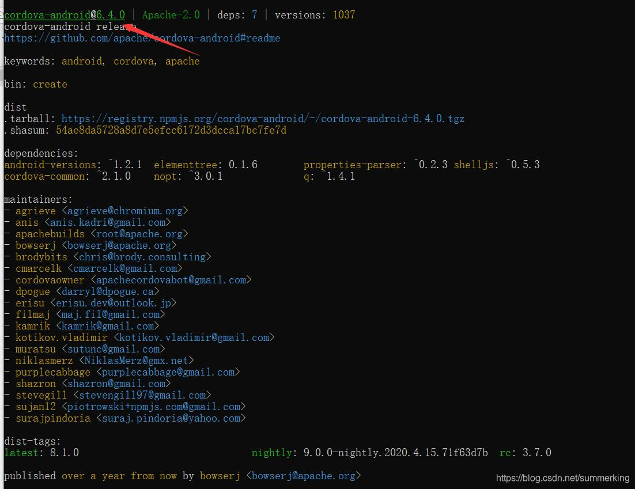This screenshot has width=635, height=489.
Task: Select the keyword cordova
Action: coord(134,61)
